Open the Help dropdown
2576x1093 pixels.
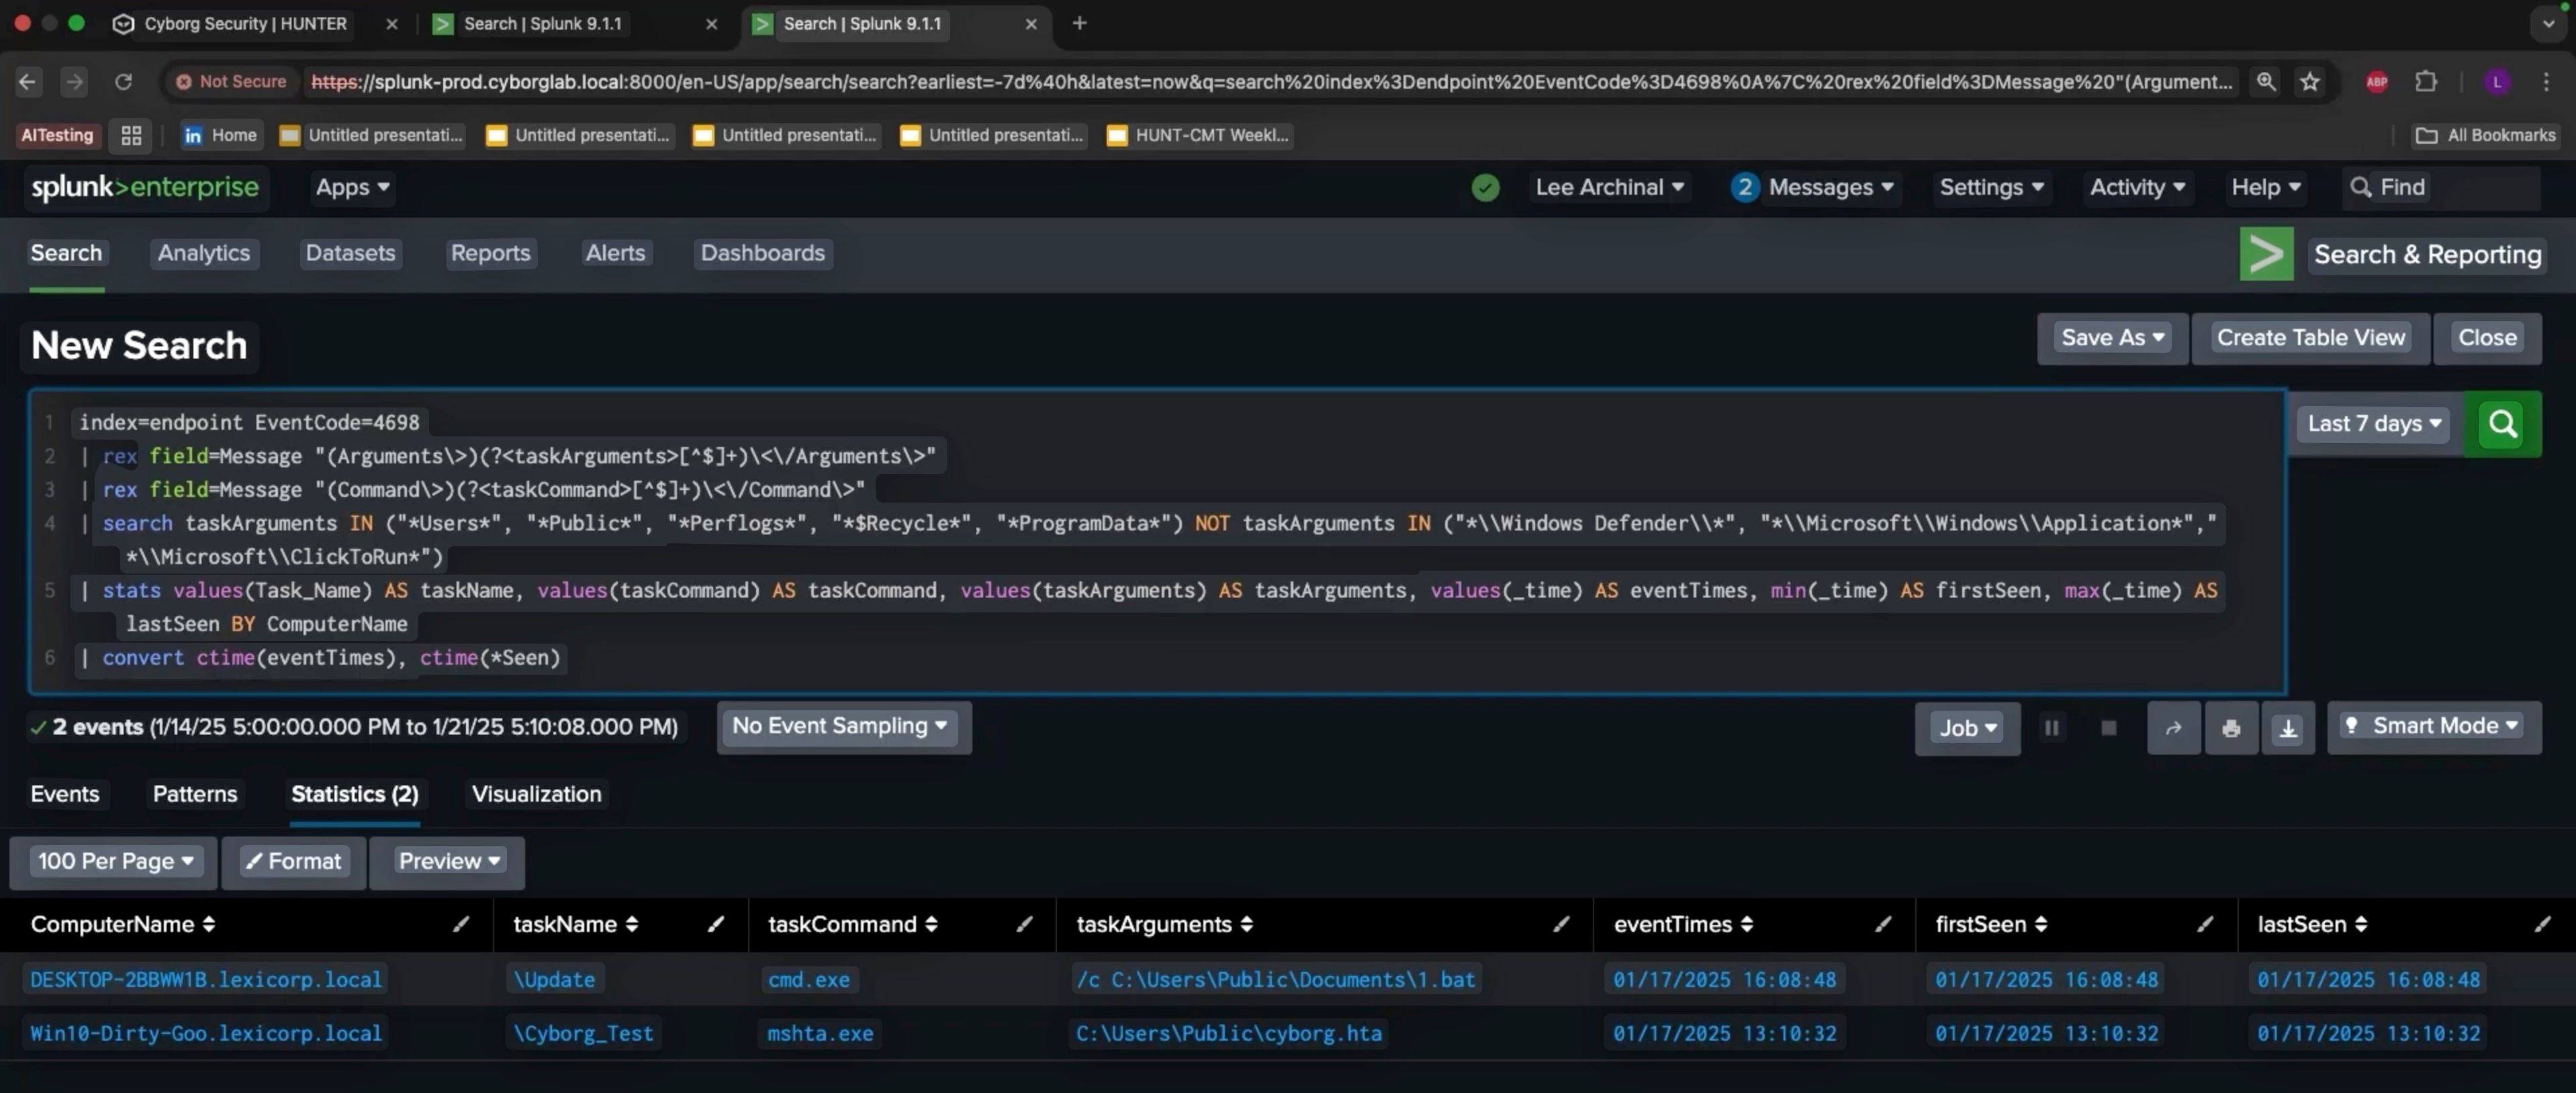[x=2266, y=187]
